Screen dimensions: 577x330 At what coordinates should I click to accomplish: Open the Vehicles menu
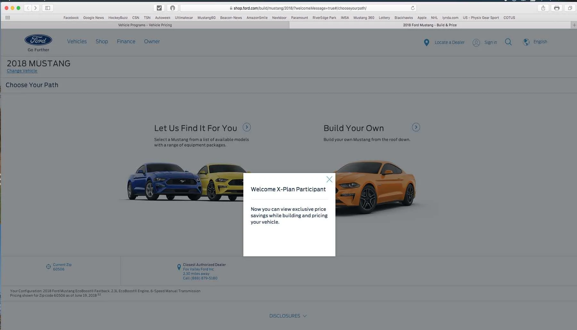[x=77, y=41]
